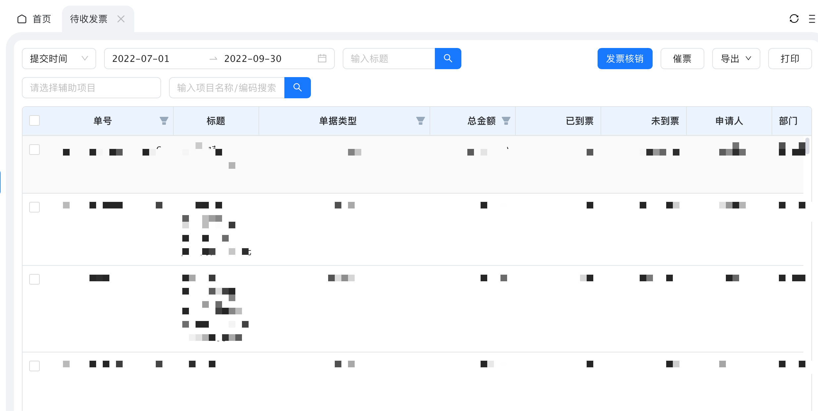Screen dimensions: 818x411
Task: Click the search icon next to title input
Action: pyautogui.click(x=448, y=59)
